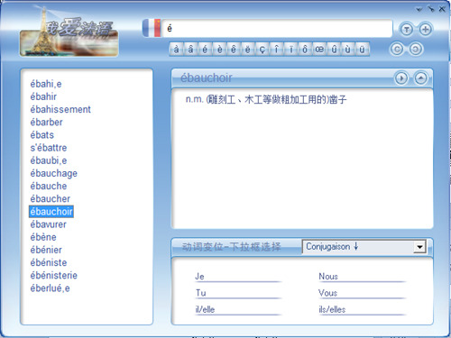
Task: Select word ébavurer in list
Action: pyautogui.click(x=48, y=224)
